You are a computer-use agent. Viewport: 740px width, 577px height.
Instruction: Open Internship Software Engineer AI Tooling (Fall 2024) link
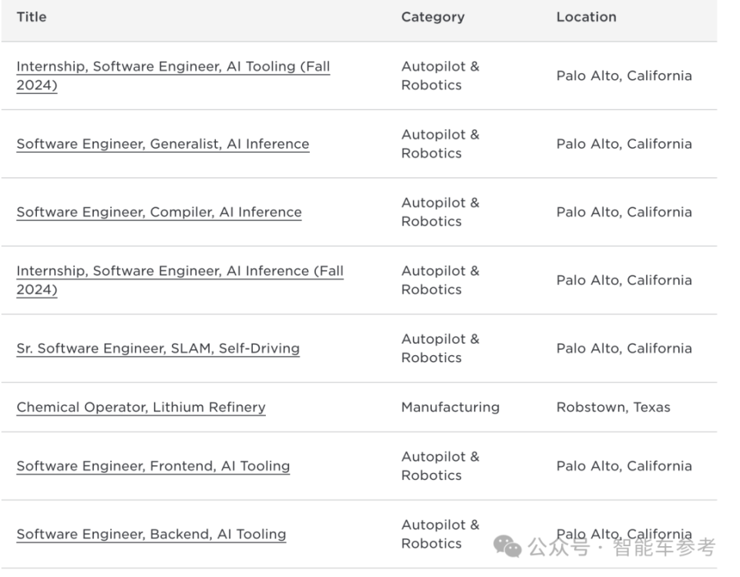(x=173, y=67)
